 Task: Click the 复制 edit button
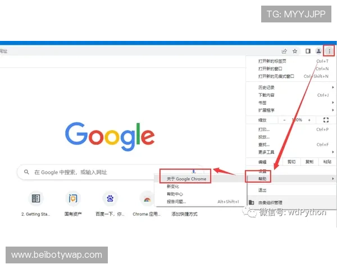click(309, 162)
